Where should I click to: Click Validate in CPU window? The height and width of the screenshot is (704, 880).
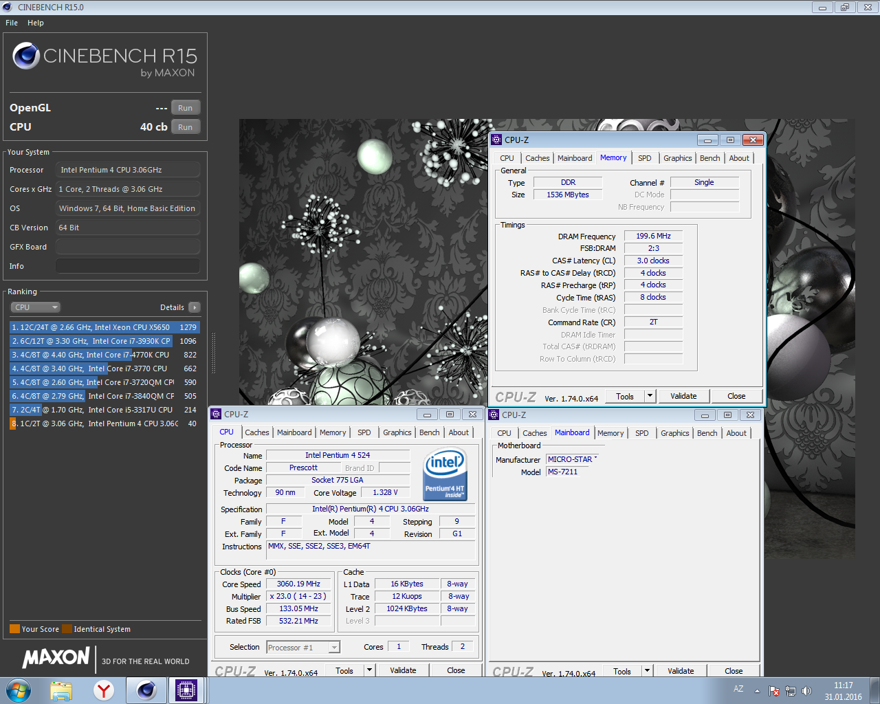[403, 670]
